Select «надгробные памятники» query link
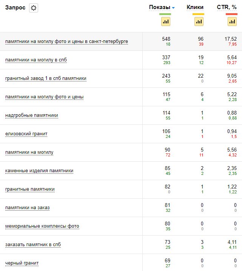The image size is (242, 271). click(x=32, y=115)
